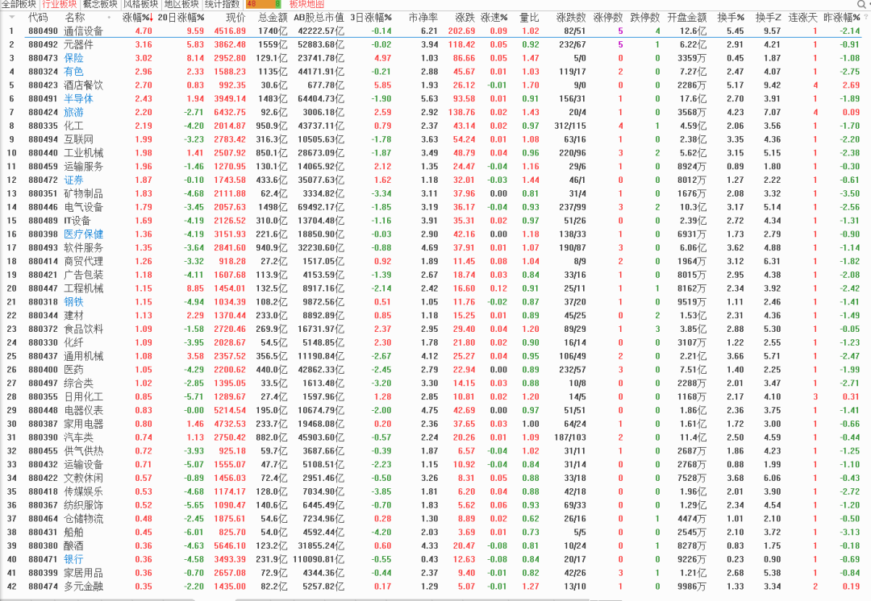The image size is (871, 601).
Task: Click the 开盘金额 column header
Action: (687, 18)
